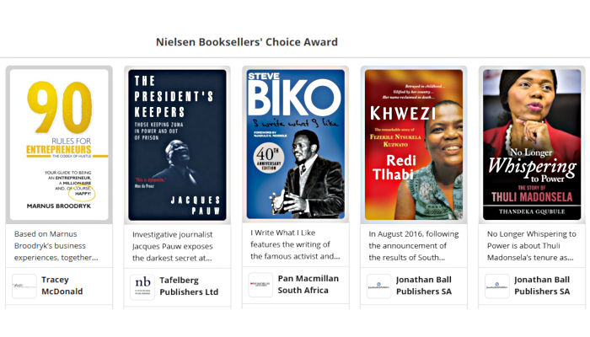Screen dimensions: 590x337
Task: Click Jonathan Ball Publishers SA under Khwezi
Action: (x=424, y=286)
